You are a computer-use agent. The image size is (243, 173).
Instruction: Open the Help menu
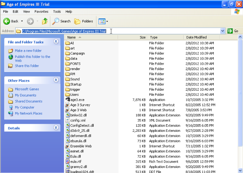tap(69, 12)
